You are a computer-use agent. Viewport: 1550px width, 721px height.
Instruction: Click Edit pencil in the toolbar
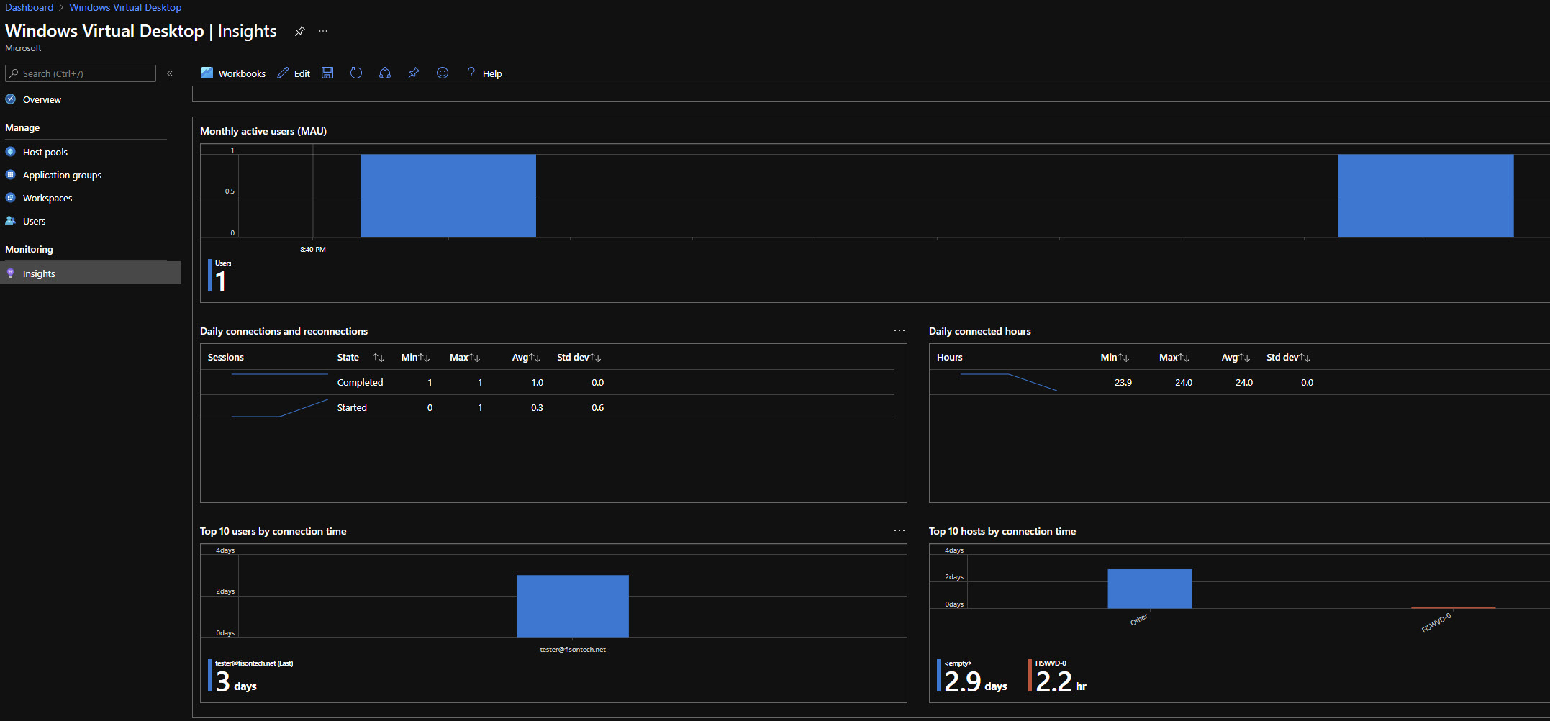(294, 73)
